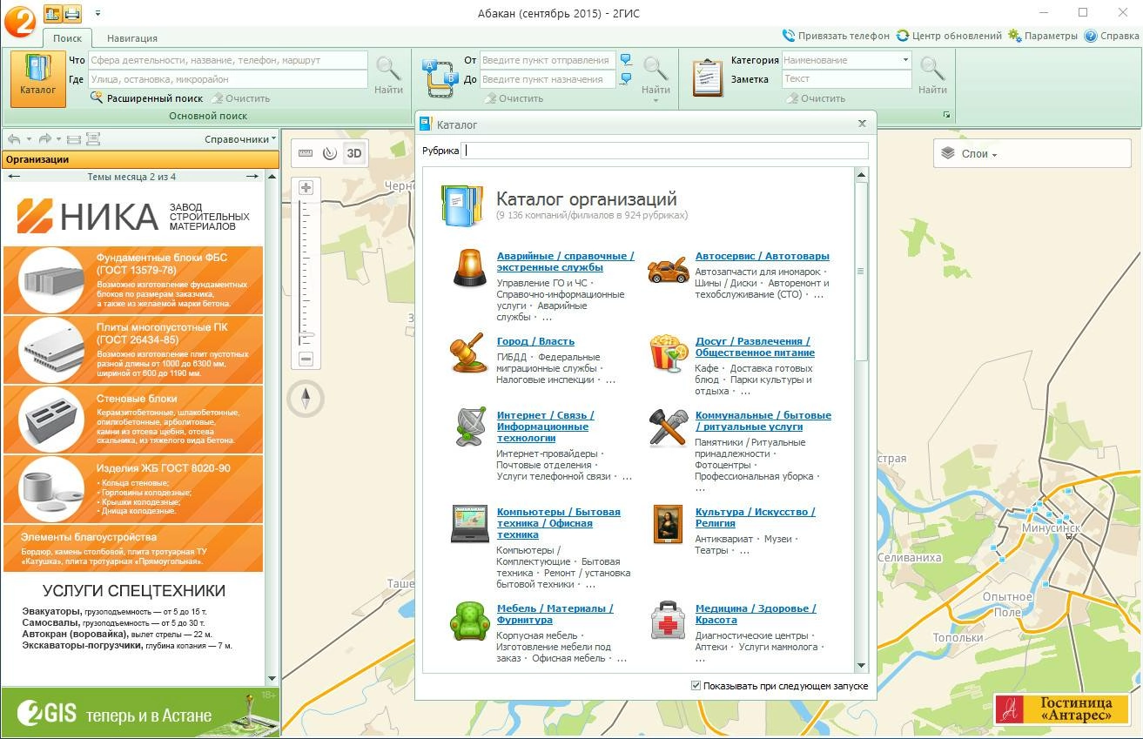This screenshot has width=1143, height=739.
Task: Open Интернет / Связь / Информационные технологии
Action: [545, 427]
